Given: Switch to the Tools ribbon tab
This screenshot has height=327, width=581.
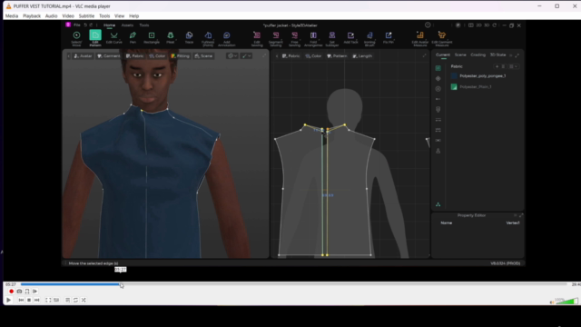Looking at the screenshot, I should click(x=144, y=25).
